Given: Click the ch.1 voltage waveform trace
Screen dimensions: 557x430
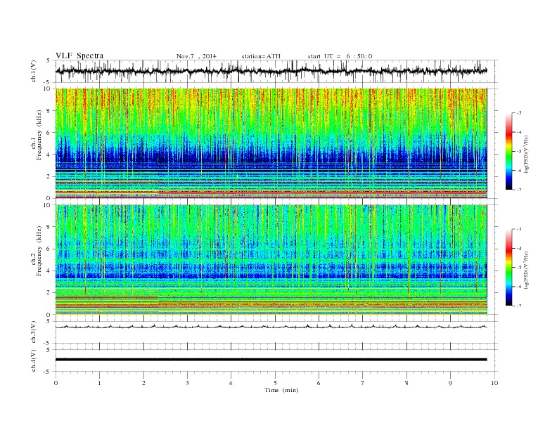Looking at the screenshot, I should pyautogui.click(x=271, y=71).
